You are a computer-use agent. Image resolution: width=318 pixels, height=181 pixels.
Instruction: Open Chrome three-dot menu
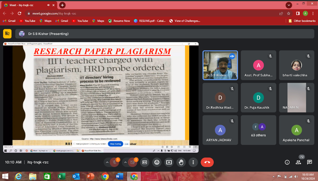point(313,14)
